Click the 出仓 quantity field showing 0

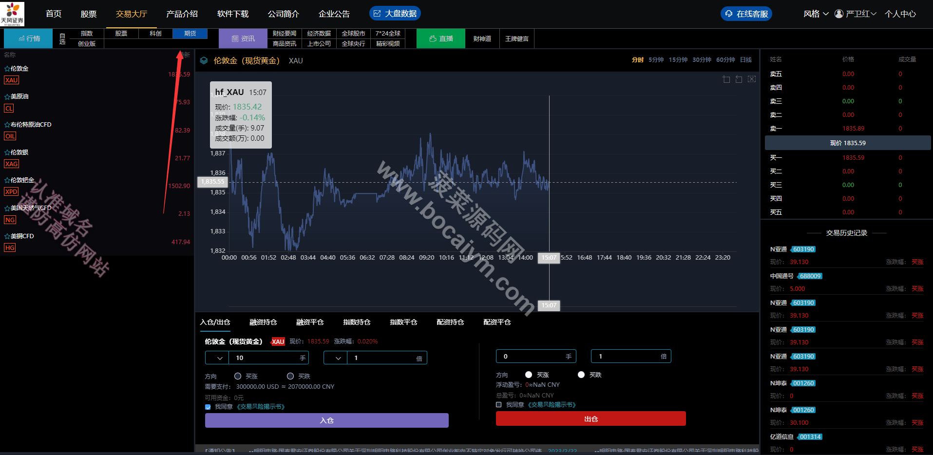(536, 357)
